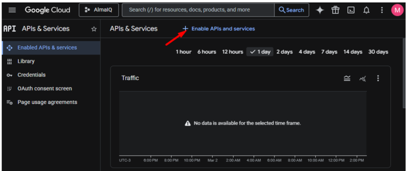Click the Library grid icon

pyautogui.click(x=10, y=61)
